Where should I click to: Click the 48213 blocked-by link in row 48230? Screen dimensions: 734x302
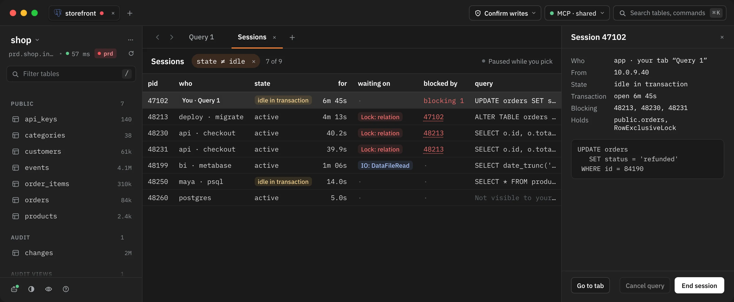point(433,133)
